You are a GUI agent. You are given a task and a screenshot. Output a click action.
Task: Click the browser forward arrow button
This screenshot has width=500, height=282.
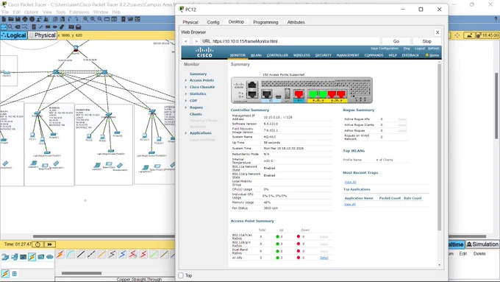(196, 41)
